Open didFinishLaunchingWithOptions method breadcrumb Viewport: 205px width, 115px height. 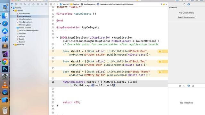[115, 4]
